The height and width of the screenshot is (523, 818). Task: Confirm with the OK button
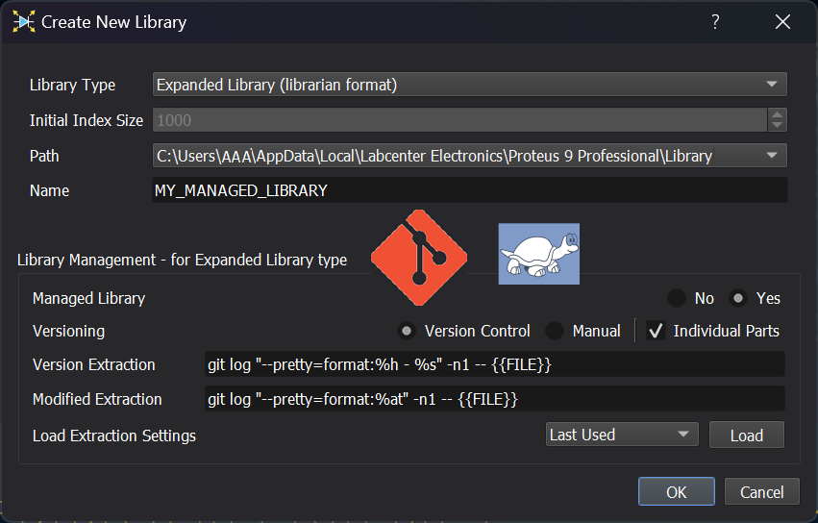point(676,491)
